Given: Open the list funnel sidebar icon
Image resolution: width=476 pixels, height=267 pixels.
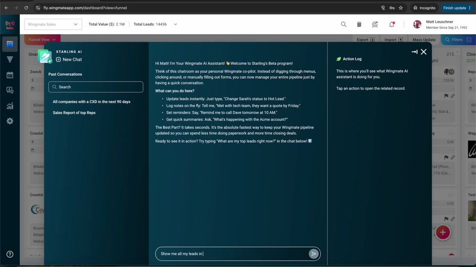Looking at the screenshot, I should click(x=10, y=59).
